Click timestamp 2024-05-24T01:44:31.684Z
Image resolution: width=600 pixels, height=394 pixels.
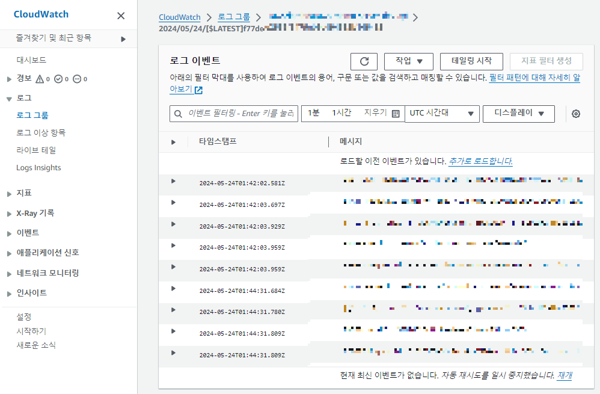(x=242, y=291)
